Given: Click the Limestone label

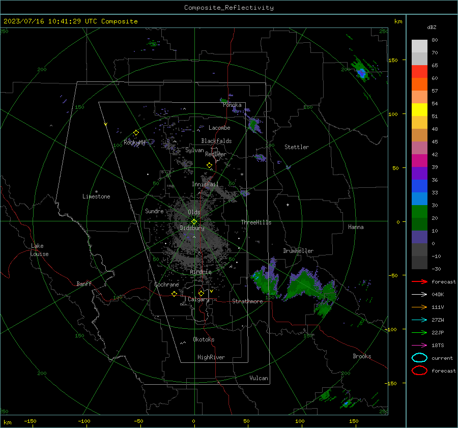Looking at the screenshot, I should point(96,196).
